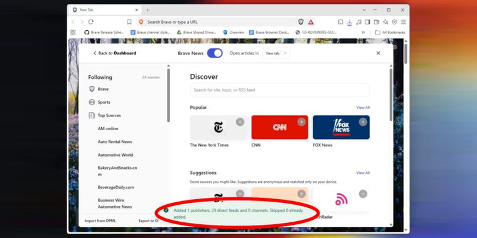Open Brave Wallet icon
477x238 pixels.
click(377, 22)
